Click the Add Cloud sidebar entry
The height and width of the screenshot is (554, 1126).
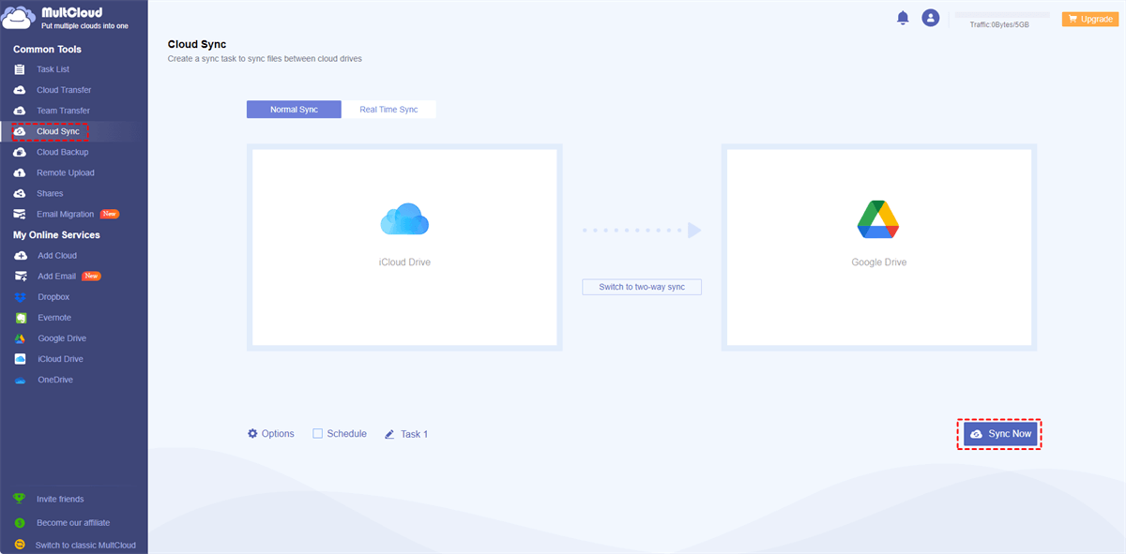pos(57,255)
